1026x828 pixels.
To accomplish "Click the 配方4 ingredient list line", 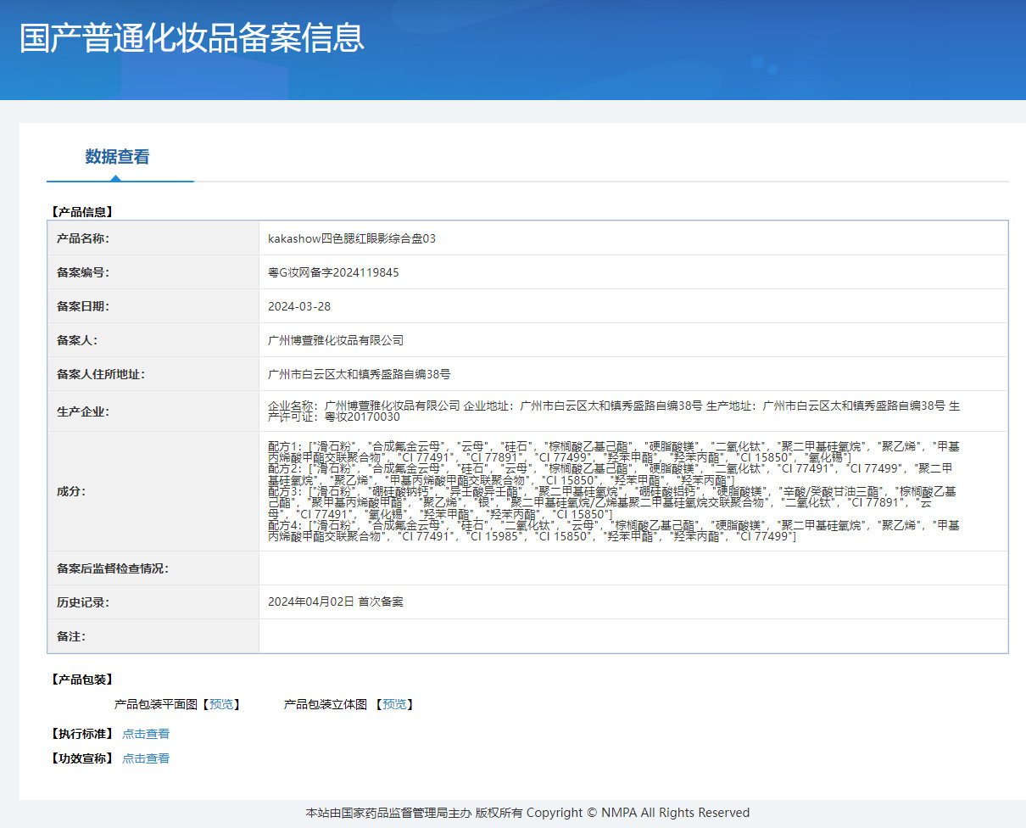I will pyautogui.click(x=614, y=531).
